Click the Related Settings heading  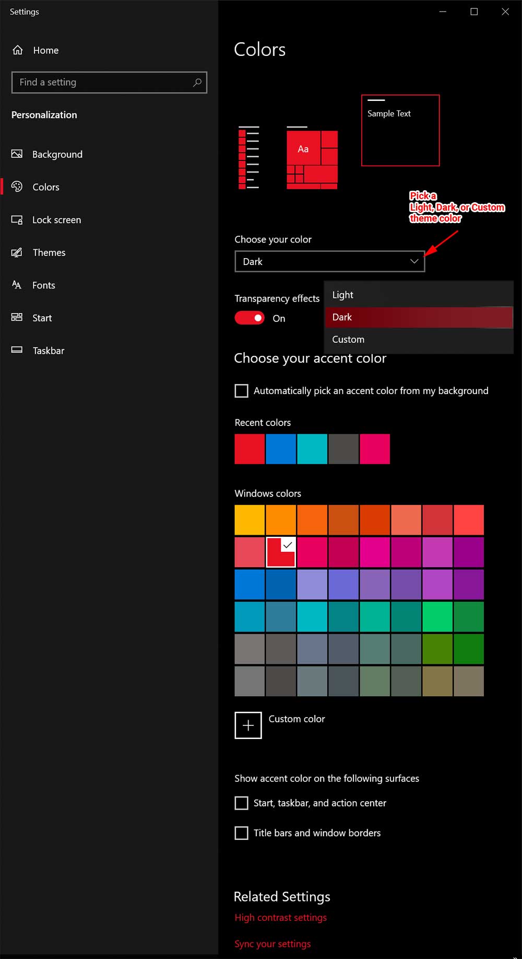click(282, 897)
